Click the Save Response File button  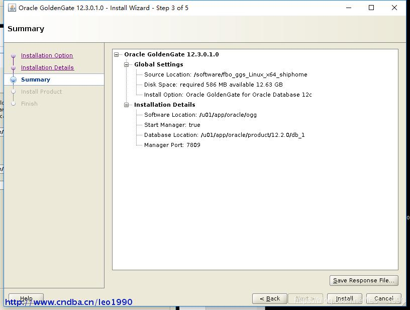(364, 280)
